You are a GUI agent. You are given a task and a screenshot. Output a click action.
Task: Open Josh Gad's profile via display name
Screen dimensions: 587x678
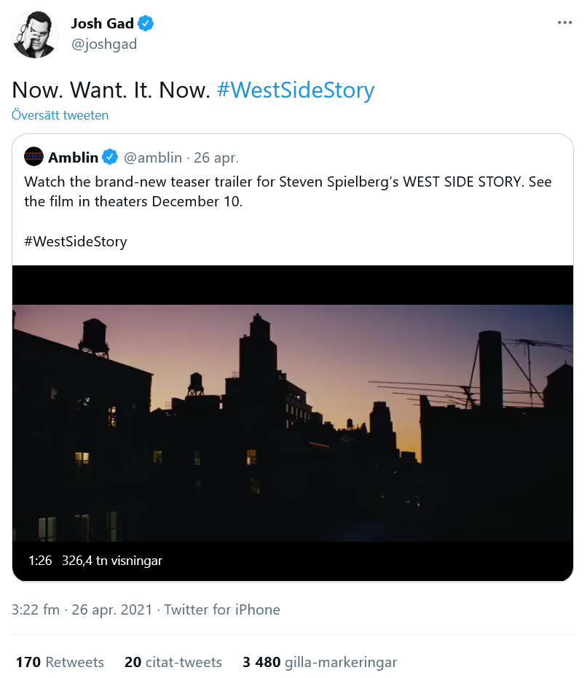pyautogui.click(x=102, y=24)
